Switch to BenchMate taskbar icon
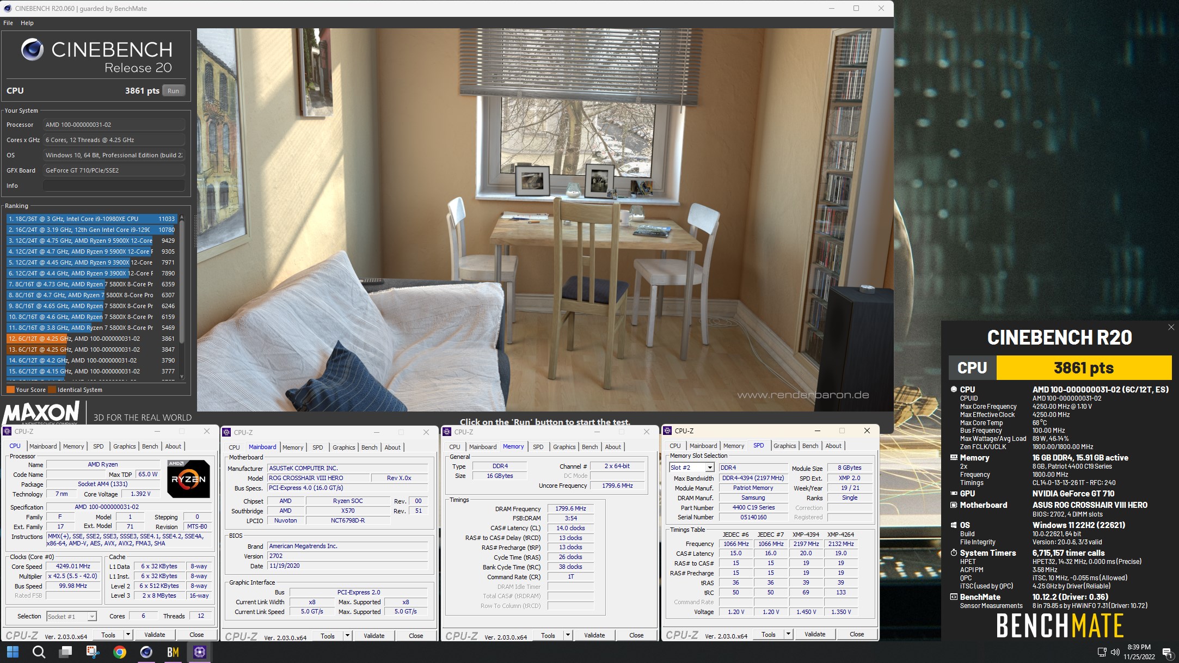The image size is (1179, 663). 173,652
